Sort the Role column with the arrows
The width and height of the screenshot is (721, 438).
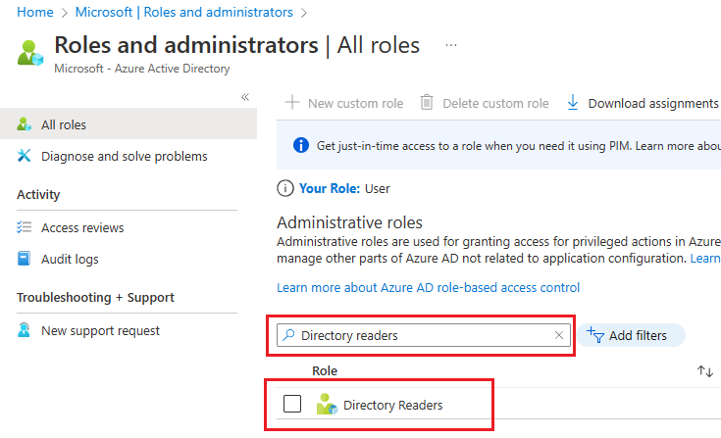[x=705, y=371]
